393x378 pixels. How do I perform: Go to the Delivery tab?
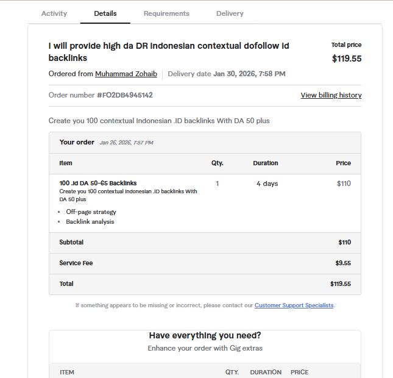click(230, 13)
